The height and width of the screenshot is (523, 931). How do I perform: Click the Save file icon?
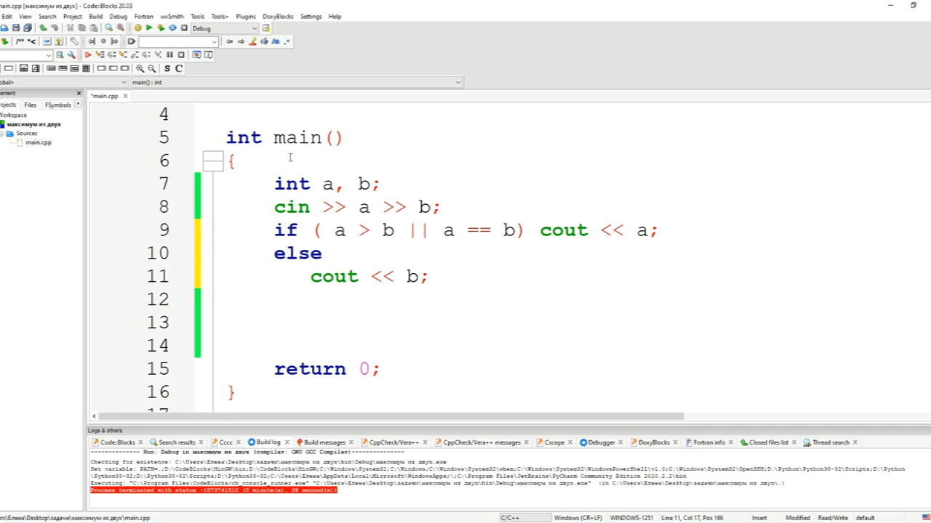point(16,28)
